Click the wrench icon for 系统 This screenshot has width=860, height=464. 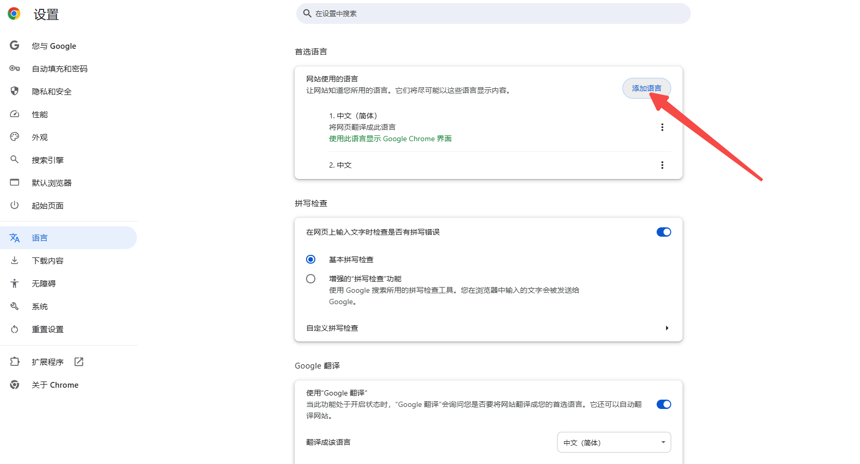point(15,306)
